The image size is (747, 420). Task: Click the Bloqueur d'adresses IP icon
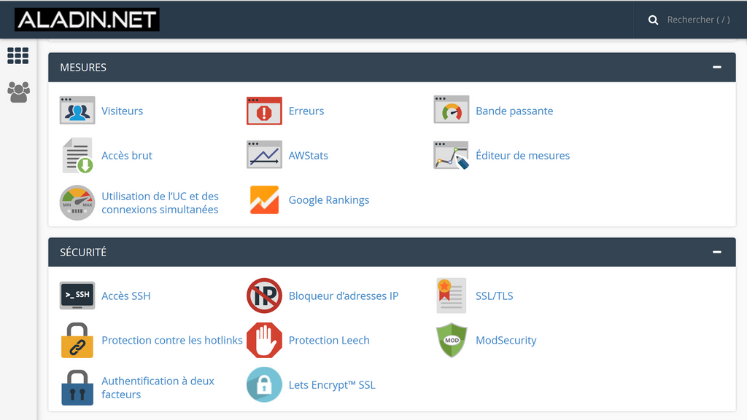(264, 296)
